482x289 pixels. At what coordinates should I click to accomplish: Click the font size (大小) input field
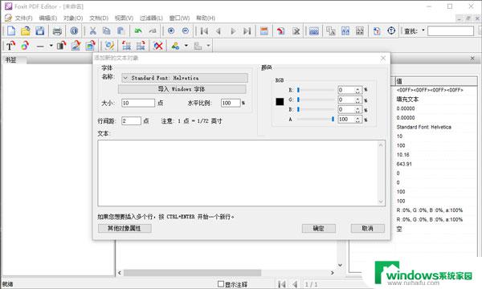coord(138,103)
